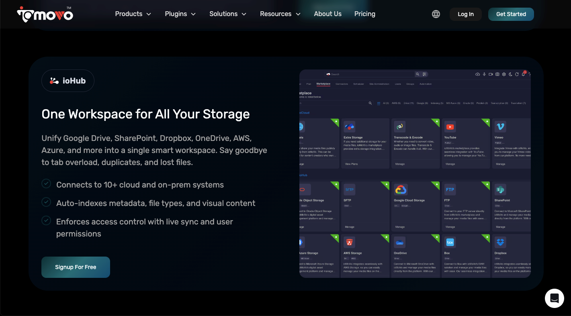Image resolution: width=571 pixels, height=316 pixels.
Task: Click the FTP icon
Action: [450, 190]
